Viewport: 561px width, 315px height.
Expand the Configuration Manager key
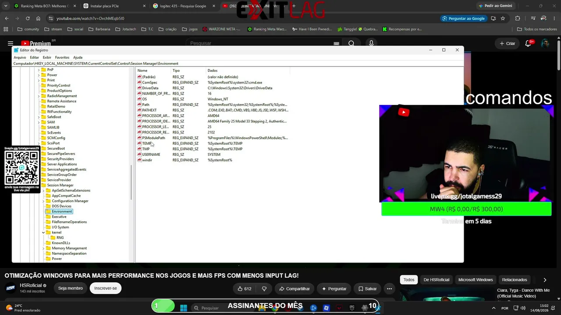[x=43, y=201]
